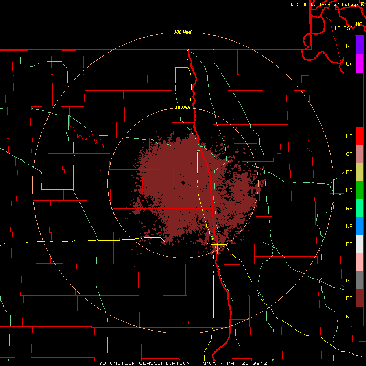
Task: Click the HA legend label
Action: [x=349, y=136]
